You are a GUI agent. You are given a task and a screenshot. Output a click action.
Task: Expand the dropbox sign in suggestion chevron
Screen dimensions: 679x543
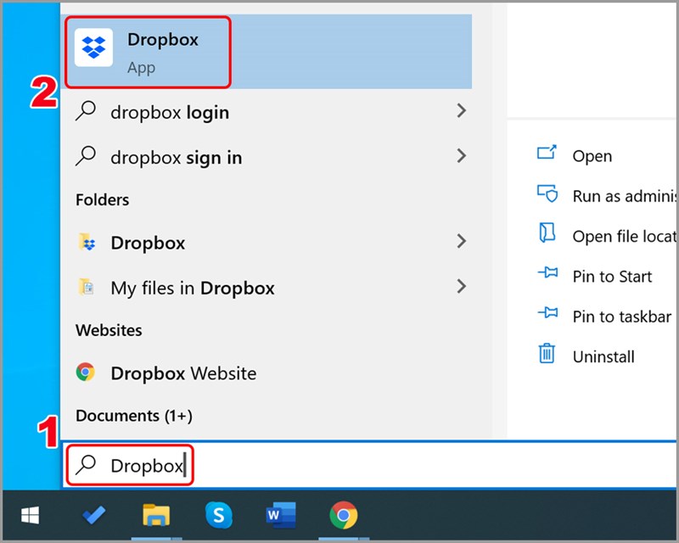pyautogui.click(x=461, y=156)
